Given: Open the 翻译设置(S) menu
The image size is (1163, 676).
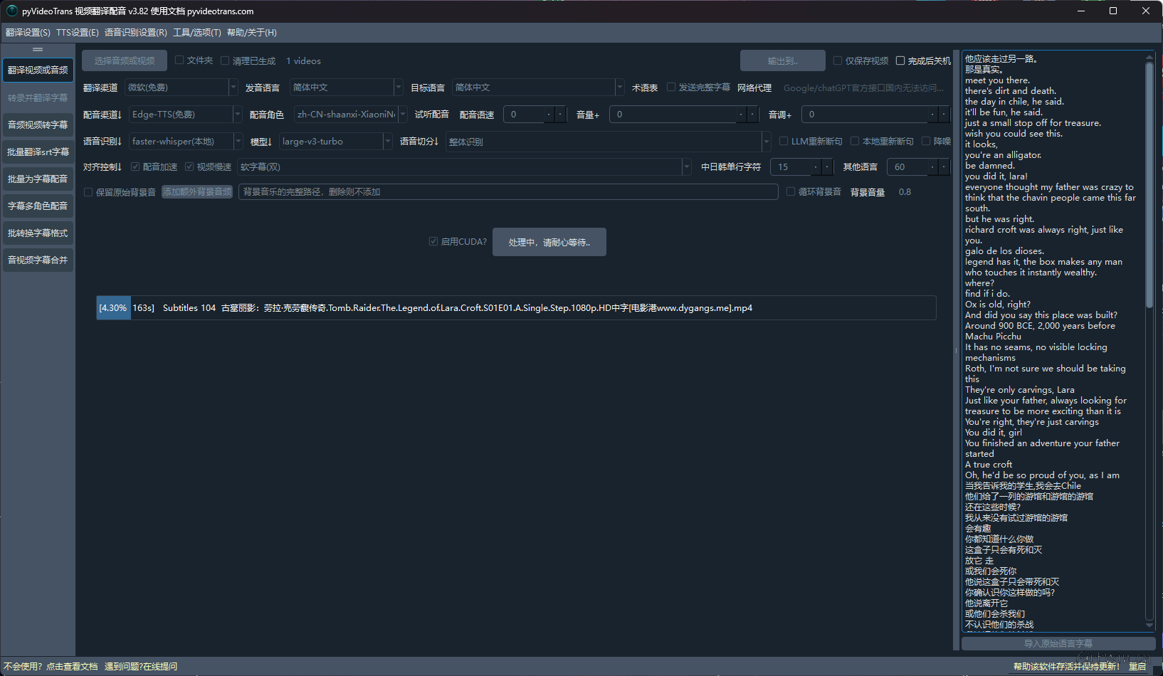Looking at the screenshot, I should (28, 33).
